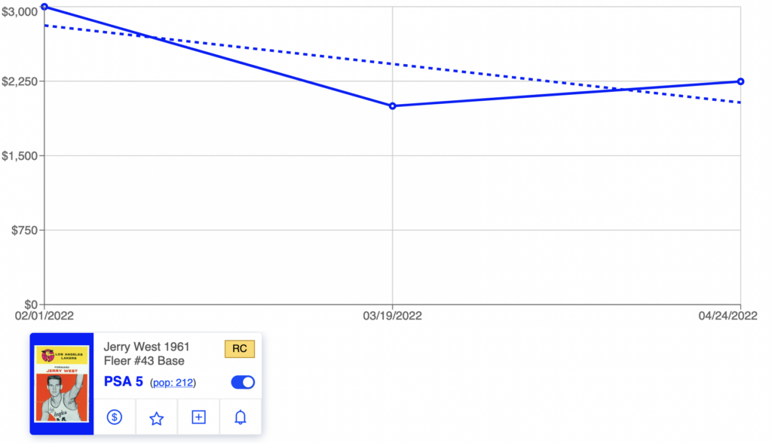Click the PSA 5 grade label
772x443 pixels.
pyautogui.click(x=123, y=381)
